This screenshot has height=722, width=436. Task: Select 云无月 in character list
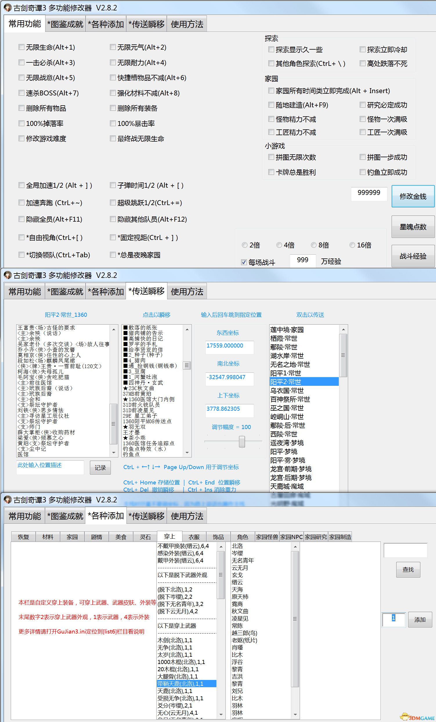coord(261,568)
